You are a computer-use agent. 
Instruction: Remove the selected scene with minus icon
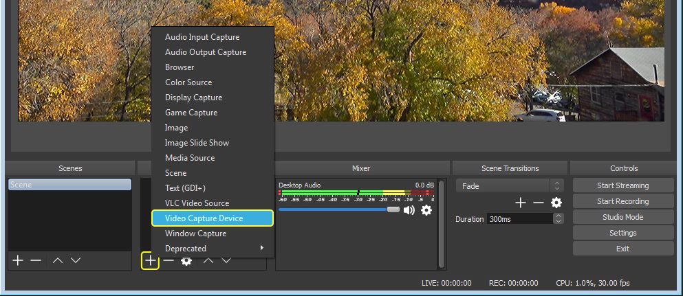pos(36,260)
